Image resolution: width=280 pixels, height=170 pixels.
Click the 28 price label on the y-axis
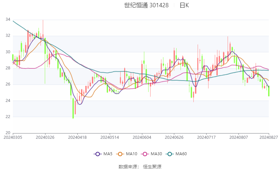pyautogui.click(x=8, y=68)
